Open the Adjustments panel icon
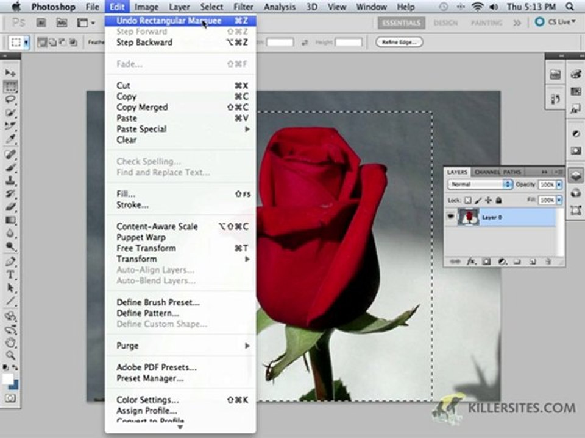This screenshot has height=438, width=585. (576, 134)
